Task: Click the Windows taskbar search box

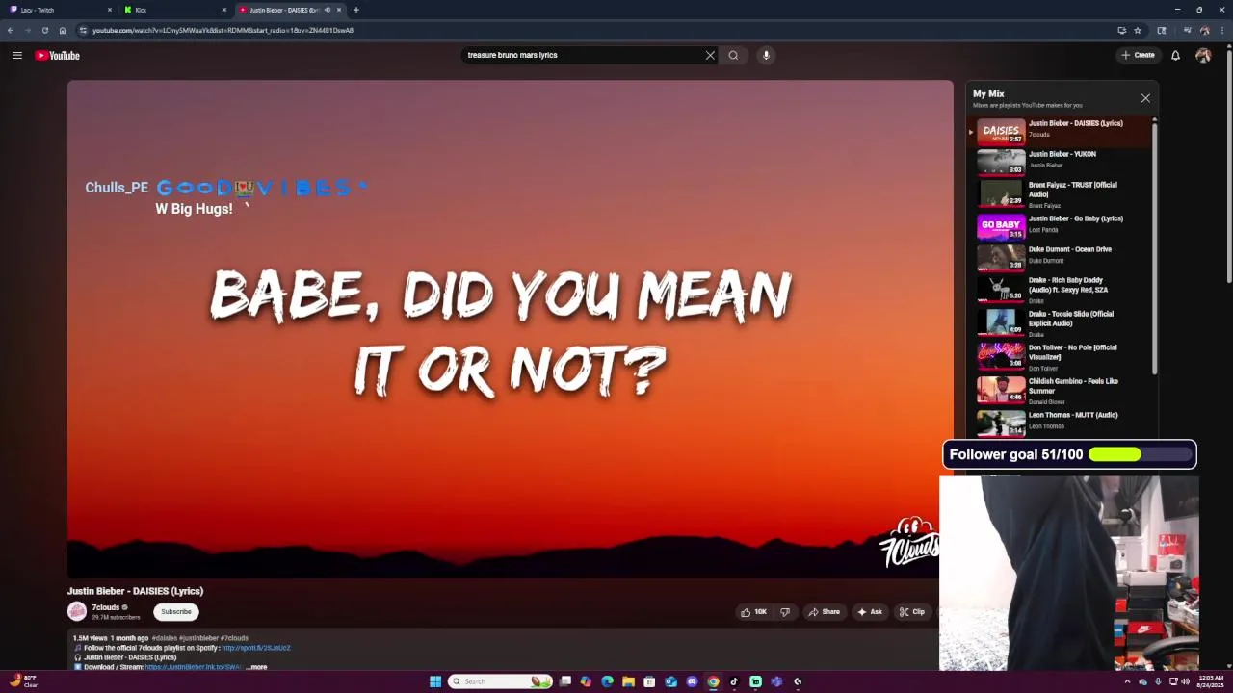Action: click(x=500, y=681)
